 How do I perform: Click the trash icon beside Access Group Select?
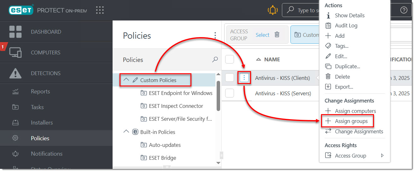coord(277,35)
